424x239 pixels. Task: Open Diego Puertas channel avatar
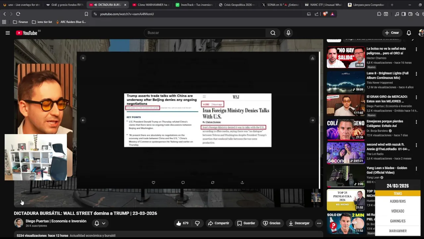pos(19,223)
